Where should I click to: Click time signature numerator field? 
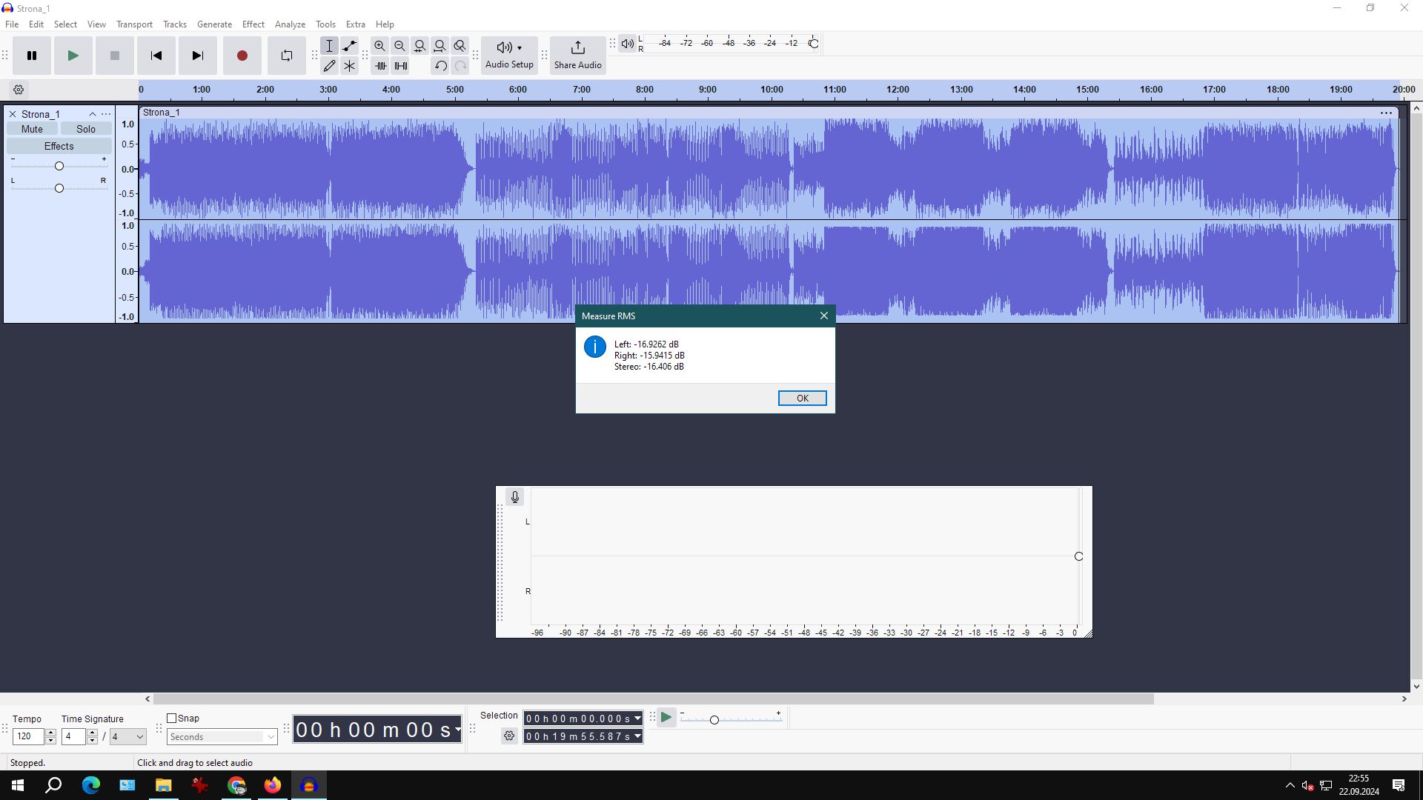click(x=74, y=736)
